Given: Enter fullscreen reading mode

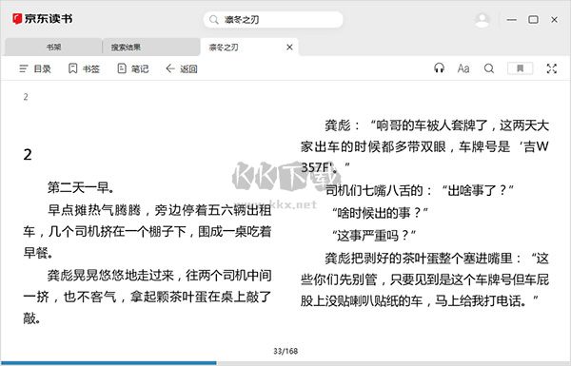Looking at the screenshot, I should point(552,68).
